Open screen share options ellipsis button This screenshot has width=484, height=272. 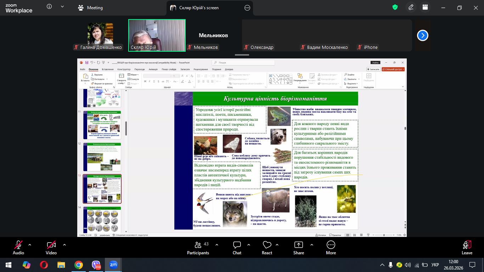247,8
